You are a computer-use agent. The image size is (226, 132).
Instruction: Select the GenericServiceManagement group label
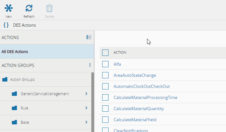(x=45, y=94)
